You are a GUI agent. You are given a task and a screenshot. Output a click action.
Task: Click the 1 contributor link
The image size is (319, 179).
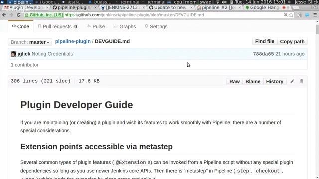click(x=24, y=65)
